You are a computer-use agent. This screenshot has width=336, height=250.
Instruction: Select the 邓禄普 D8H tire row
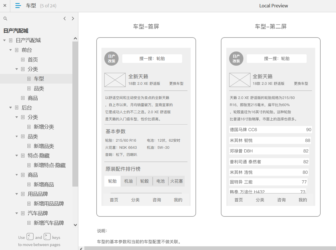click(269, 151)
